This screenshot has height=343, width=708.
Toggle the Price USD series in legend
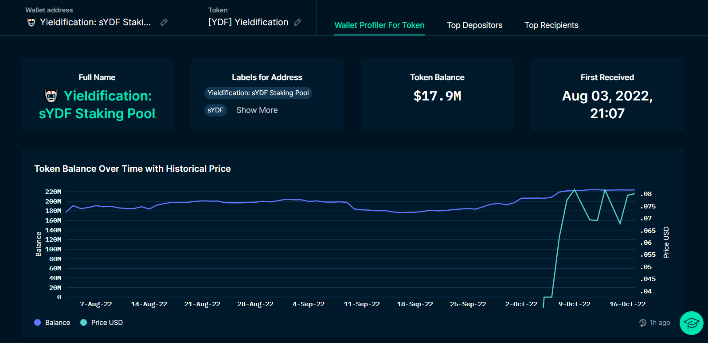pyautogui.click(x=102, y=323)
